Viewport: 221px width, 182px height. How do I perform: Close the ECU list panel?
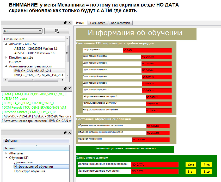[x=70, y=23]
